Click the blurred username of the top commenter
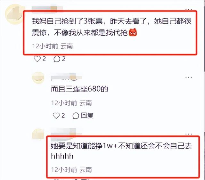Image resolution: width=205 pixels, height=180 pixels. click(x=47, y=8)
